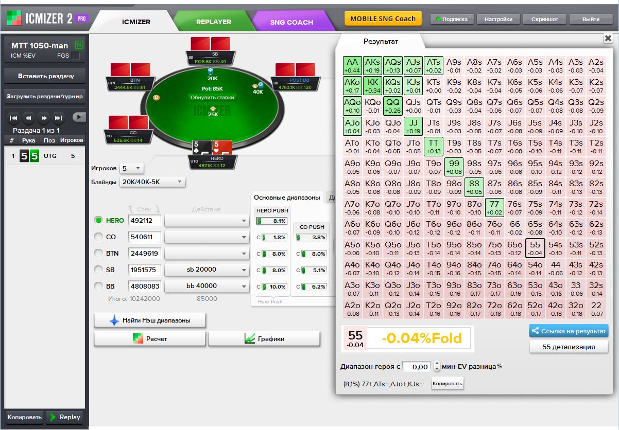Select the BTN radio button
Viewport: 619px width, 430px height.
coord(99,253)
